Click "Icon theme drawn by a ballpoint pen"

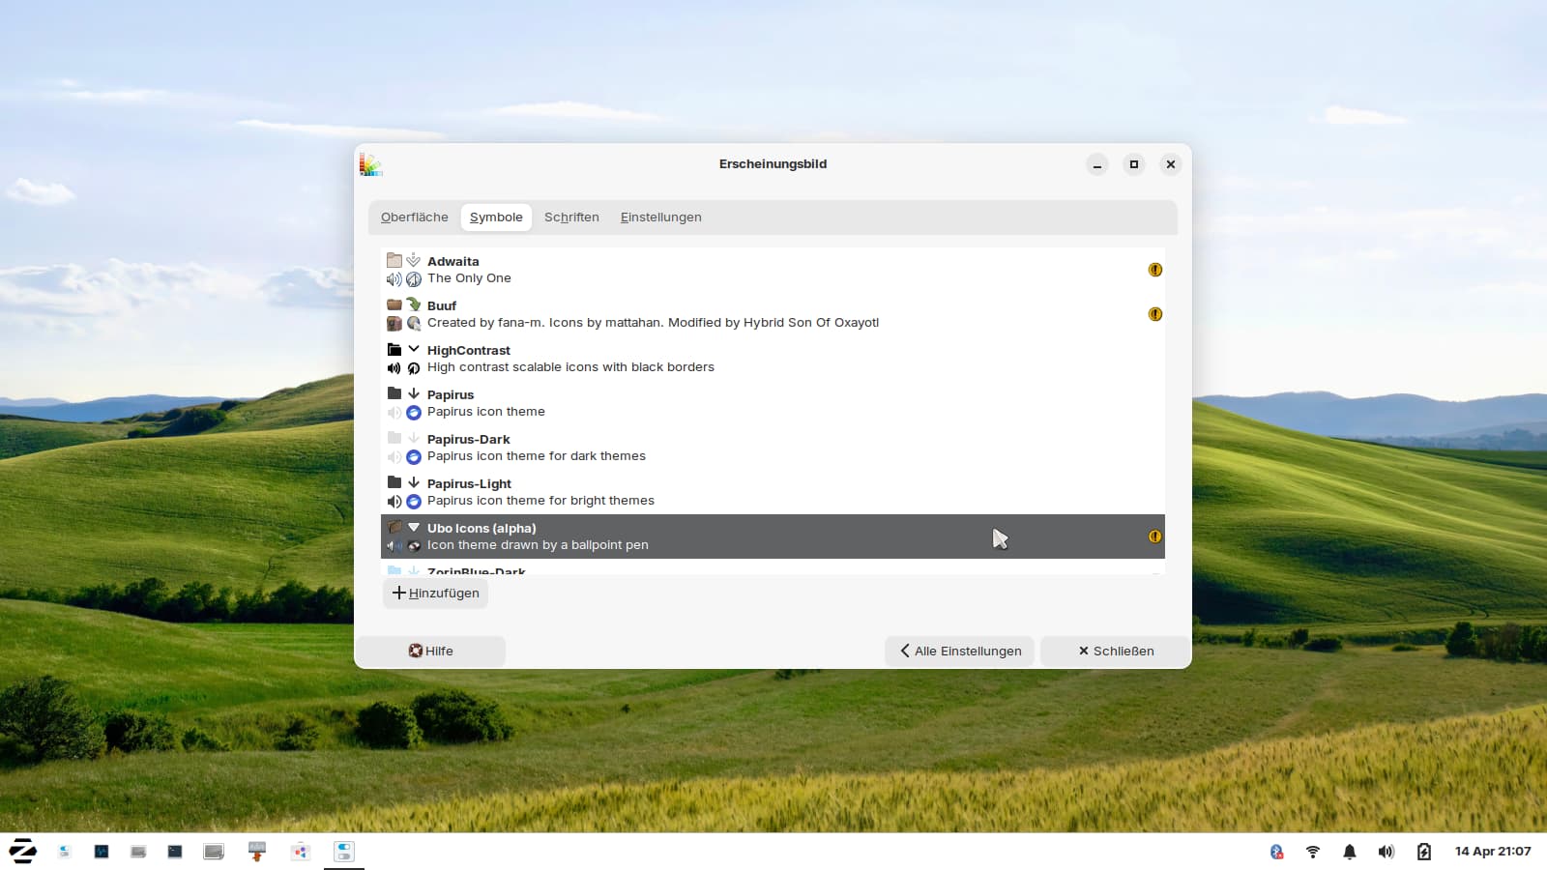538,545
